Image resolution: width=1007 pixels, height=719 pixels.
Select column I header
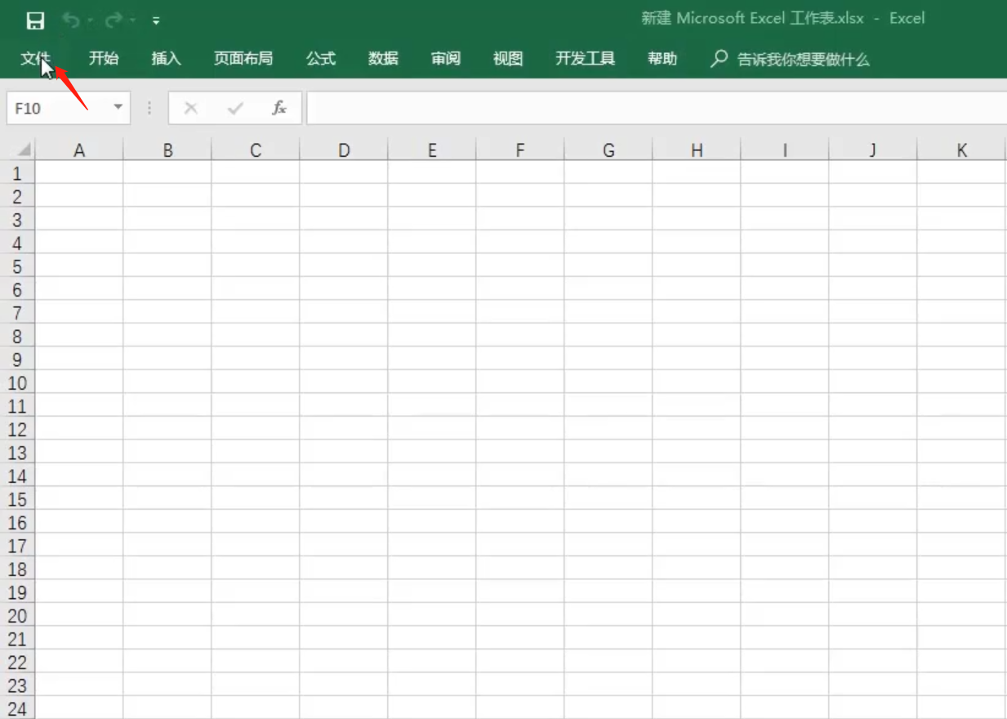click(785, 150)
